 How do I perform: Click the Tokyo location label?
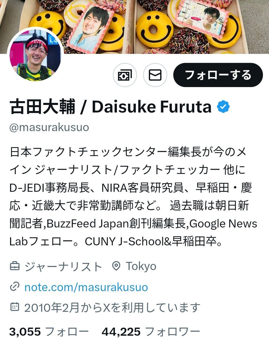141,266
